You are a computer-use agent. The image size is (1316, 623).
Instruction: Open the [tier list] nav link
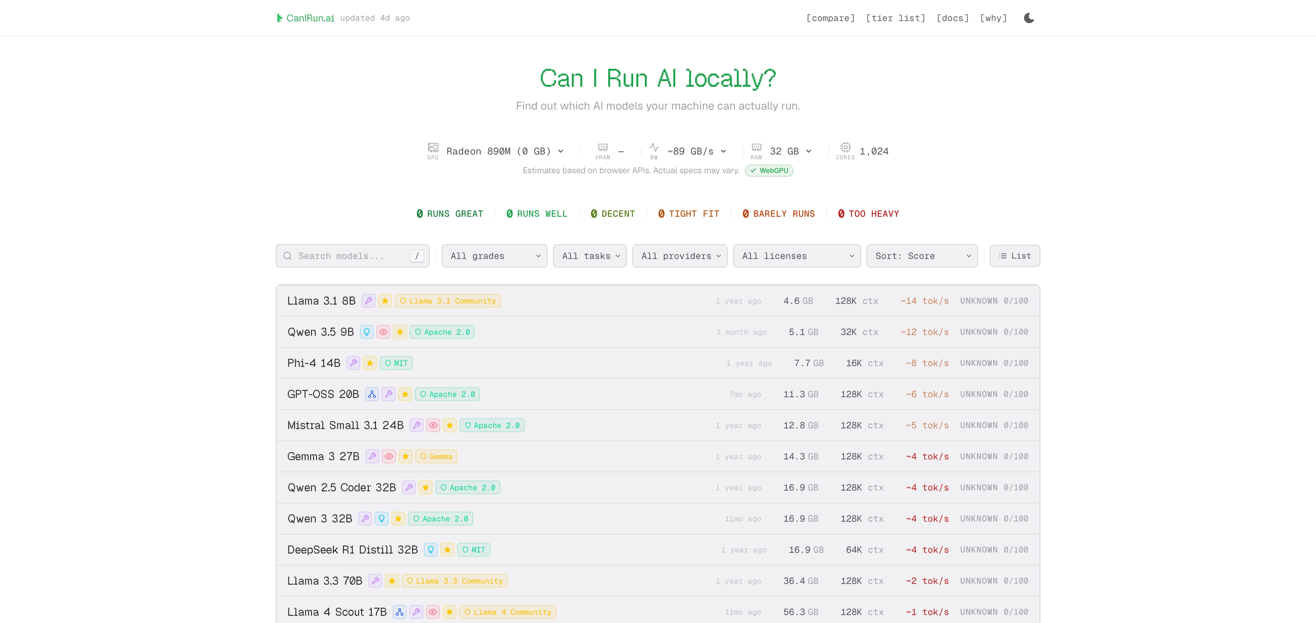pyautogui.click(x=896, y=18)
